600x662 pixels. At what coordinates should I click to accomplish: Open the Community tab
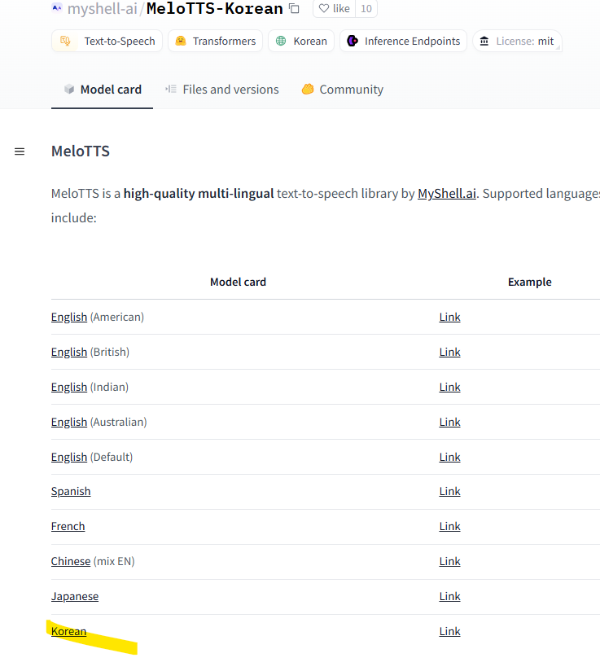point(342,90)
